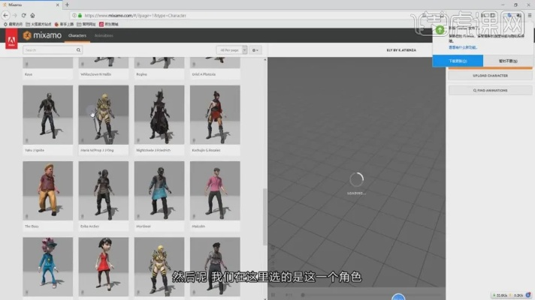The width and height of the screenshot is (535, 300).
Task: Select the Nightshade J Friedrich thumbnail
Action: [x=159, y=115]
